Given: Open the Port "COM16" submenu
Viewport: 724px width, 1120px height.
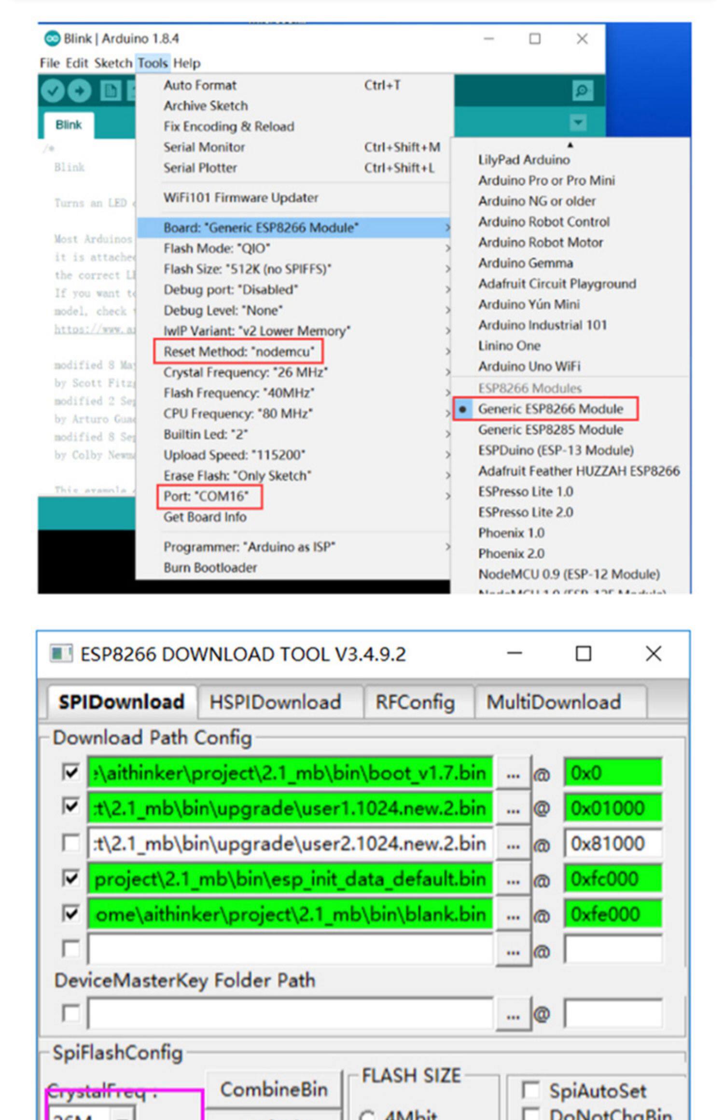Looking at the screenshot, I should [x=294, y=496].
